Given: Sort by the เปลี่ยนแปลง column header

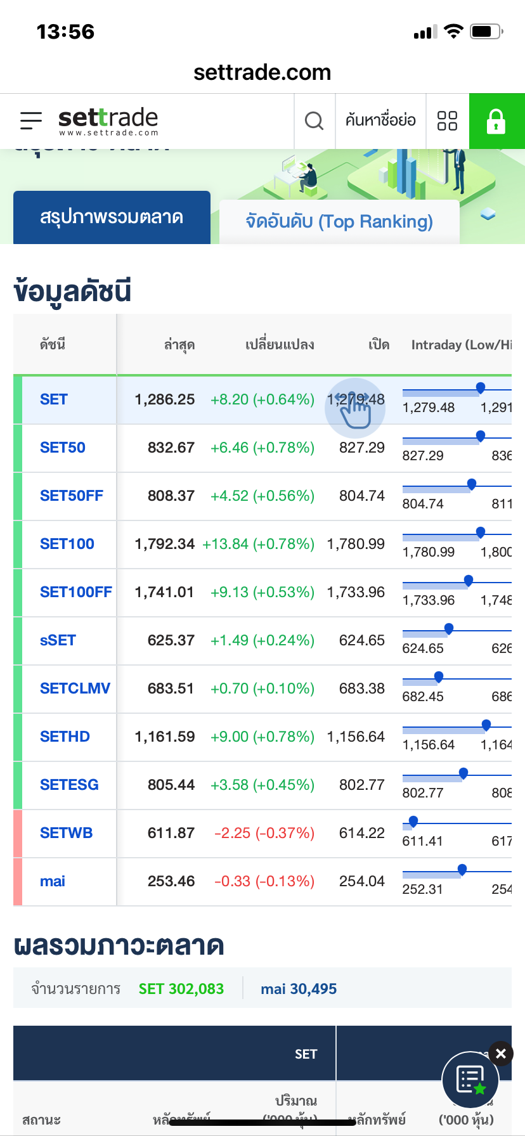Looking at the screenshot, I should (280, 345).
